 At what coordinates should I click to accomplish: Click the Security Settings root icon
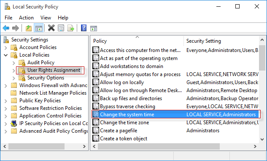click(x=6, y=40)
